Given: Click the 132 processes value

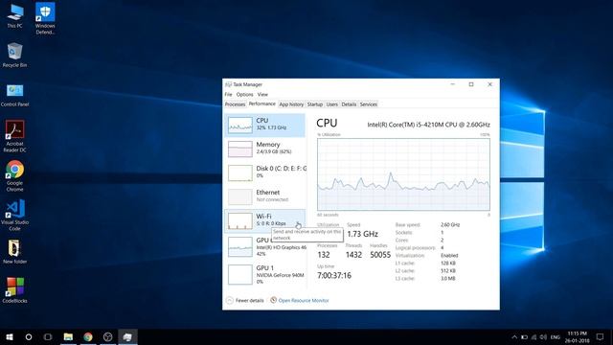Looking at the screenshot, I should tap(324, 255).
